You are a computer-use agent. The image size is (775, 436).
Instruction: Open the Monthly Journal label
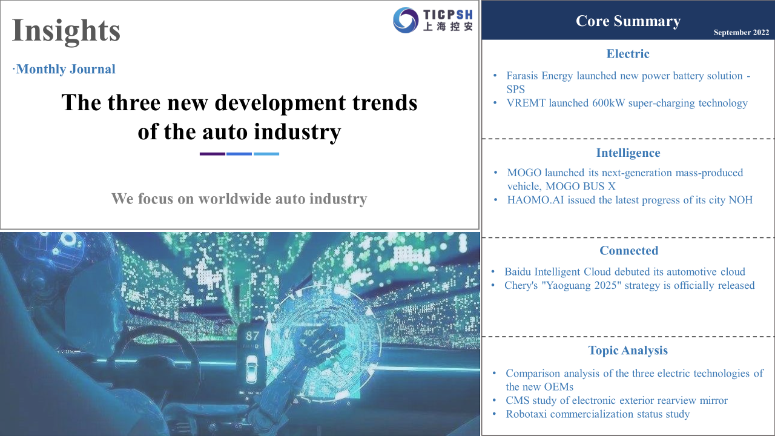click(x=65, y=69)
